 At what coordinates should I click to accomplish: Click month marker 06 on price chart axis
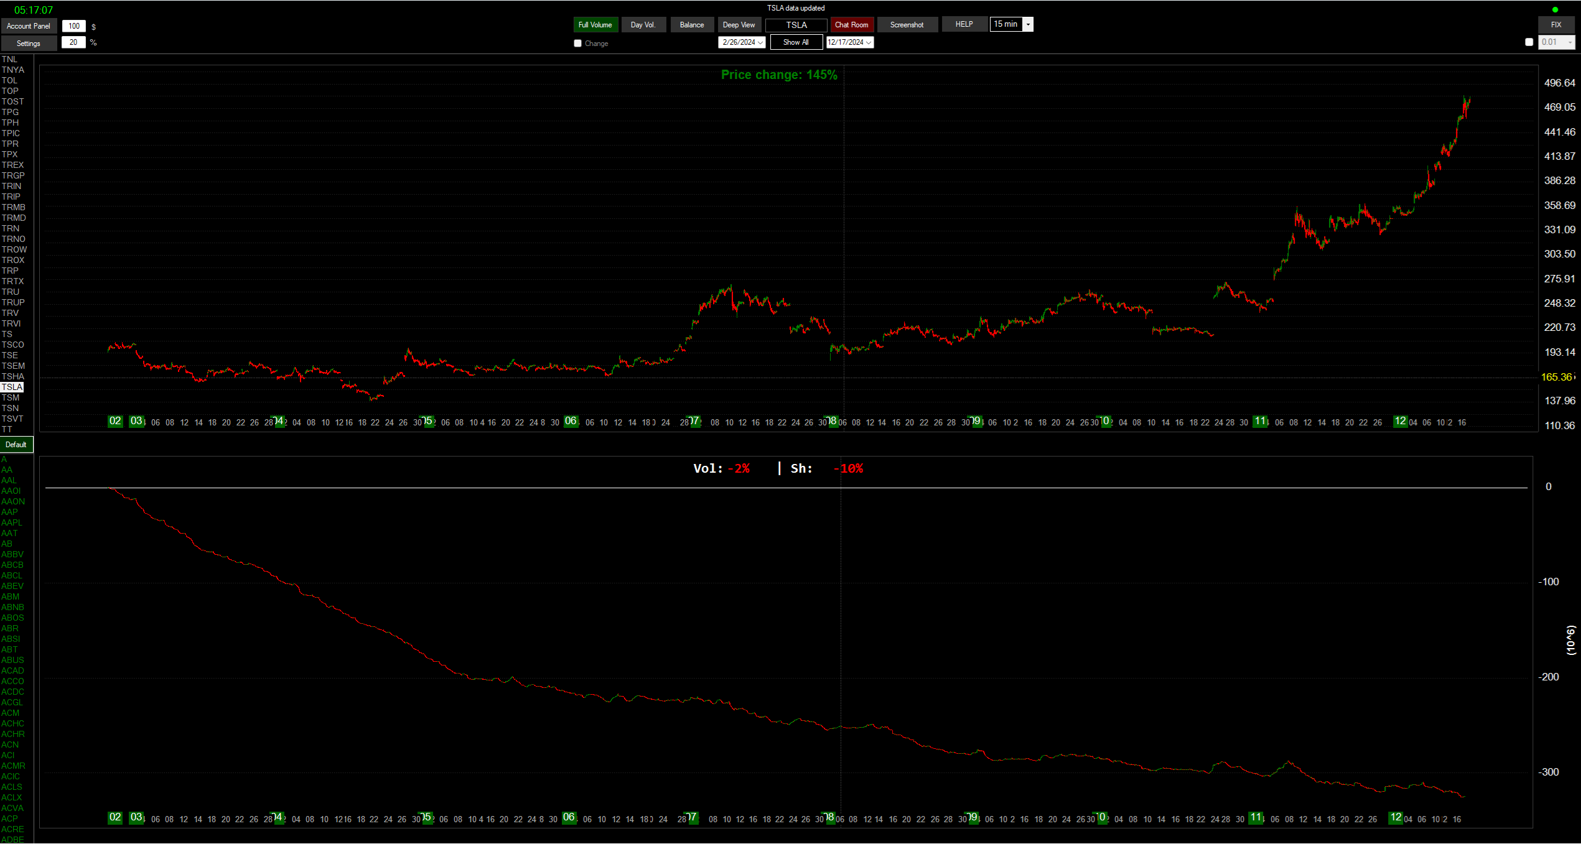click(x=571, y=421)
